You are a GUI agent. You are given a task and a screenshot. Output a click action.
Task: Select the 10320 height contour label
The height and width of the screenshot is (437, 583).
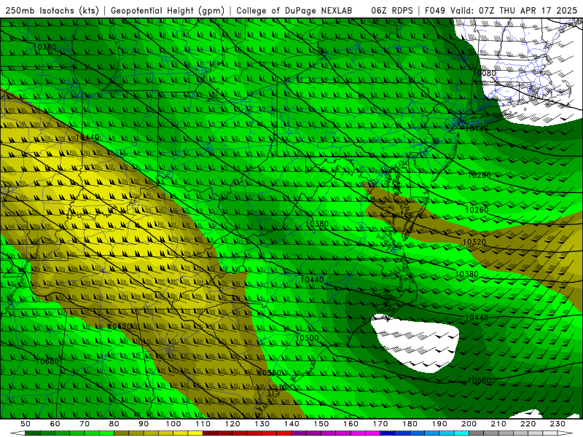tap(474, 242)
